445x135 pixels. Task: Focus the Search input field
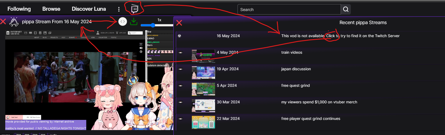click(x=289, y=9)
